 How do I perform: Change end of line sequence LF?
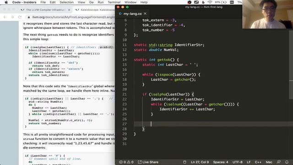coord(249,162)
